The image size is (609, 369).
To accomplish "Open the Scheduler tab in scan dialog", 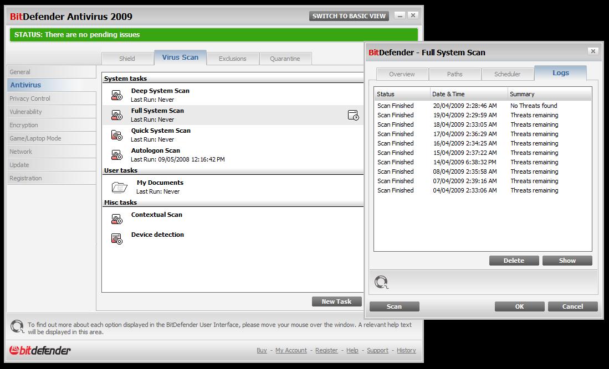I will tap(507, 74).
